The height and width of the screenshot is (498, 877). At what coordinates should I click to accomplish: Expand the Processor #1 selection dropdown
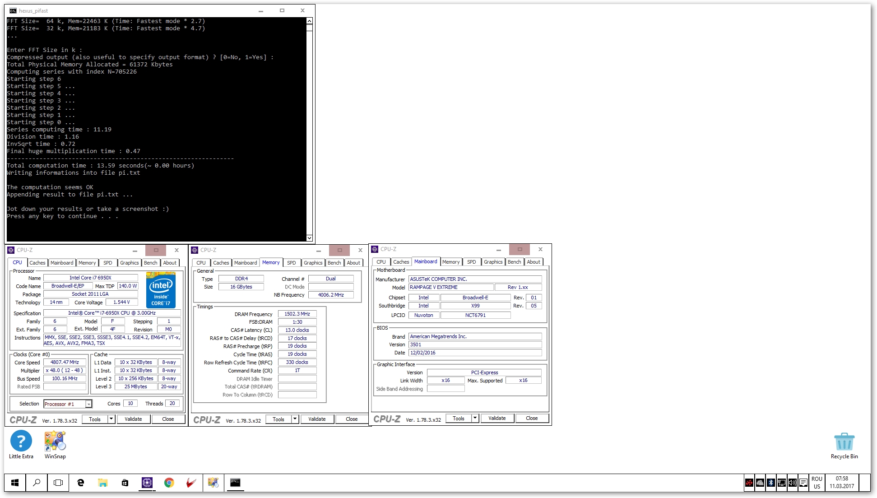[x=88, y=404]
